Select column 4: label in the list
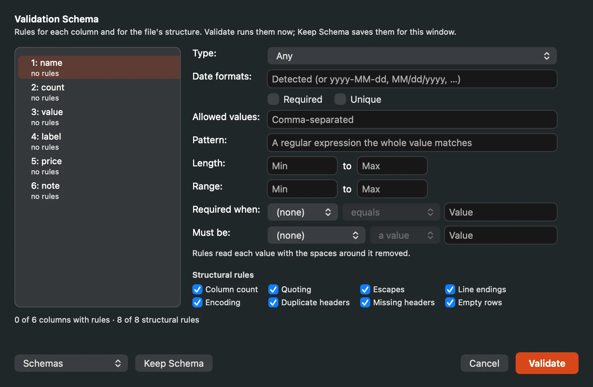Viewport: 593px width, 387px height. (99, 141)
